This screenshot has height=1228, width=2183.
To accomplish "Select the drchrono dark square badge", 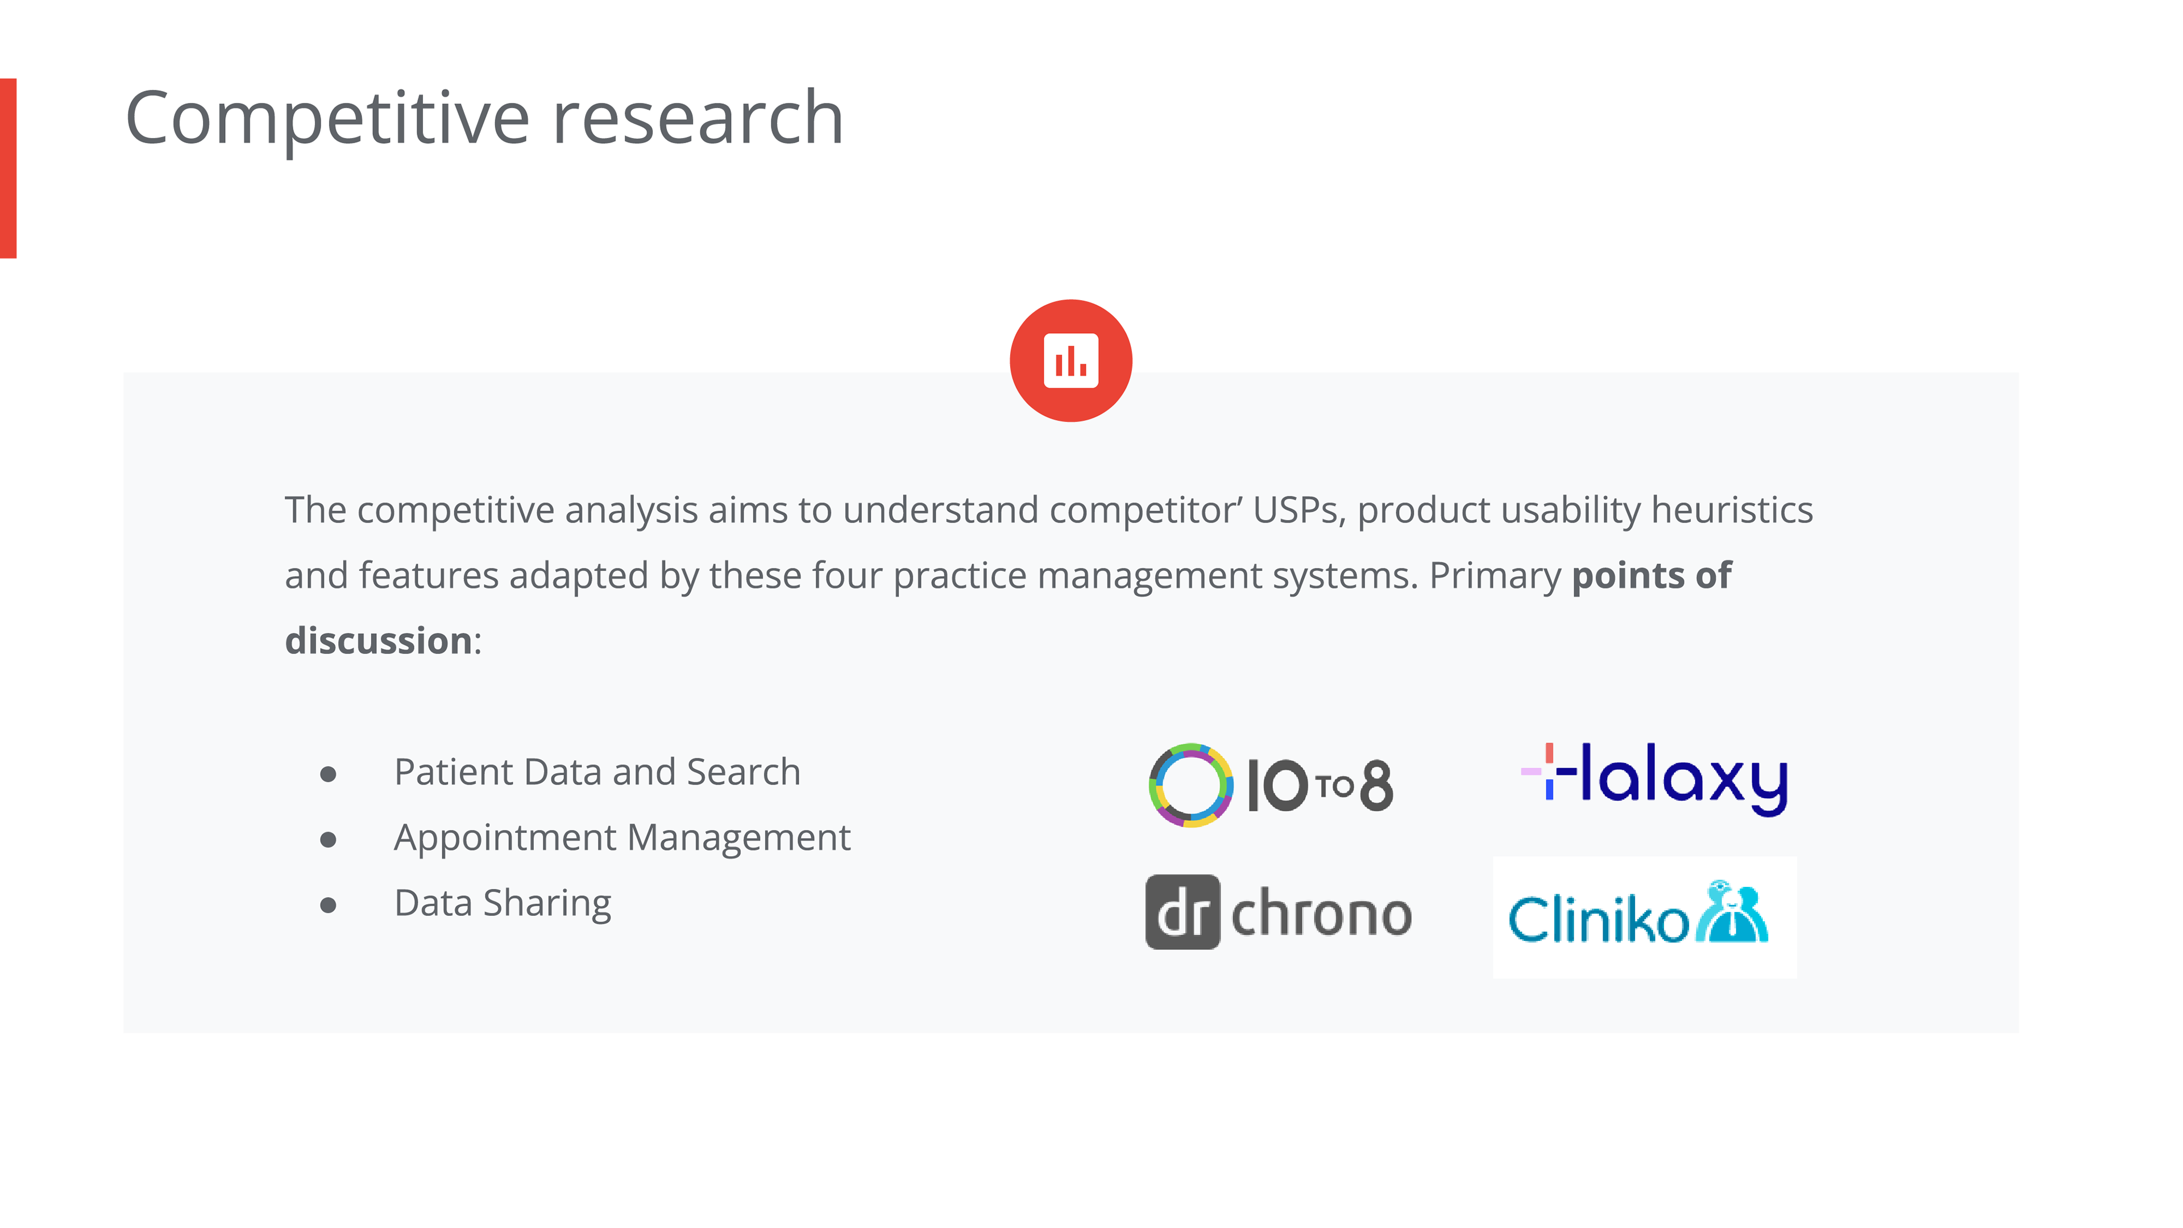I will click(x=1182, y=912).
